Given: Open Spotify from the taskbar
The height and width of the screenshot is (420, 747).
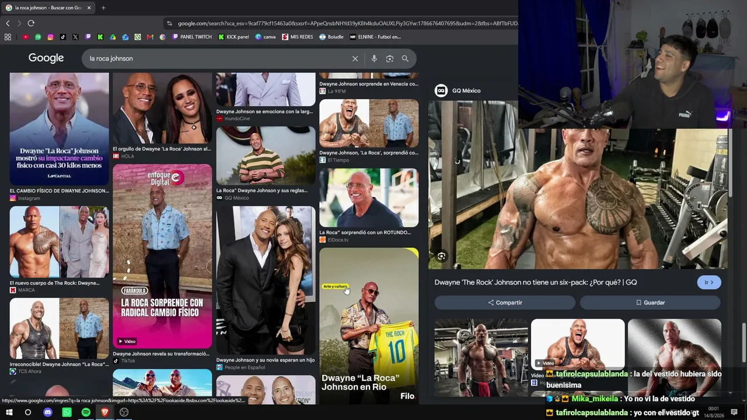Looking at the screenshot, I should point(86,412).
